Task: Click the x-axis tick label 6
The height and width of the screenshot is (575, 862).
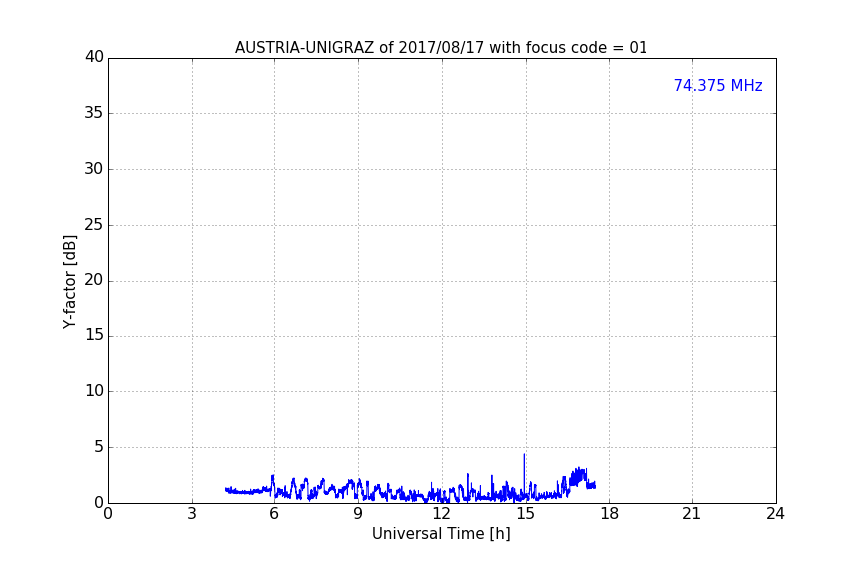Action: (x=274, y=514)
